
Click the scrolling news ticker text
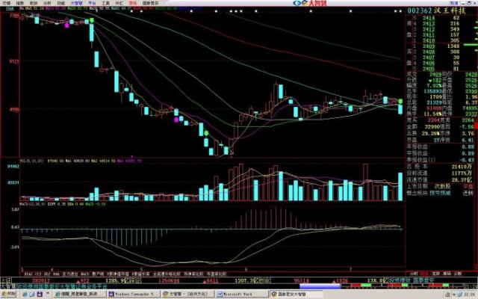62,286
